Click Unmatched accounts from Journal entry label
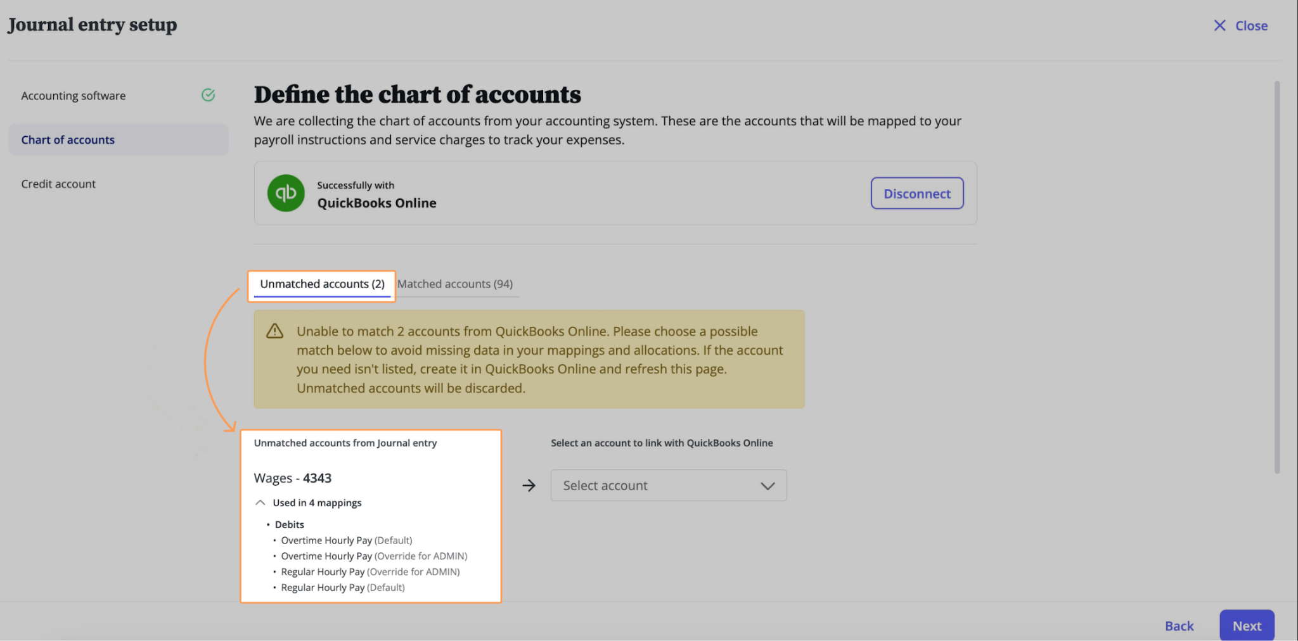1298x641 pixels. coord(345,443)
